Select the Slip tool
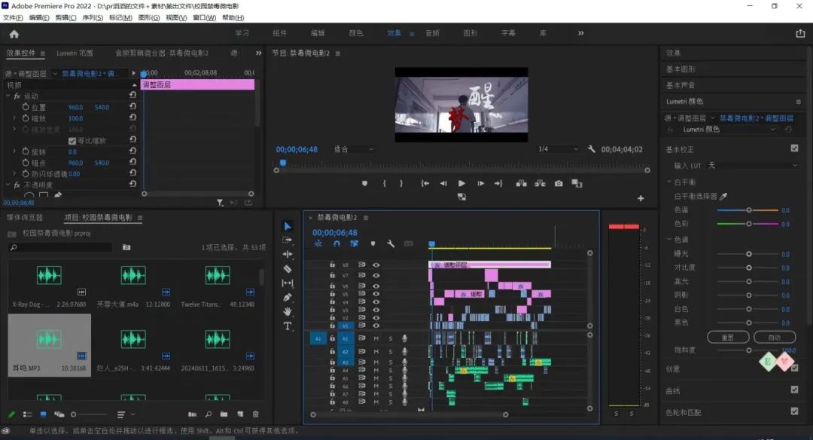This screenshot has width=813, height=440. click(288, 283)
